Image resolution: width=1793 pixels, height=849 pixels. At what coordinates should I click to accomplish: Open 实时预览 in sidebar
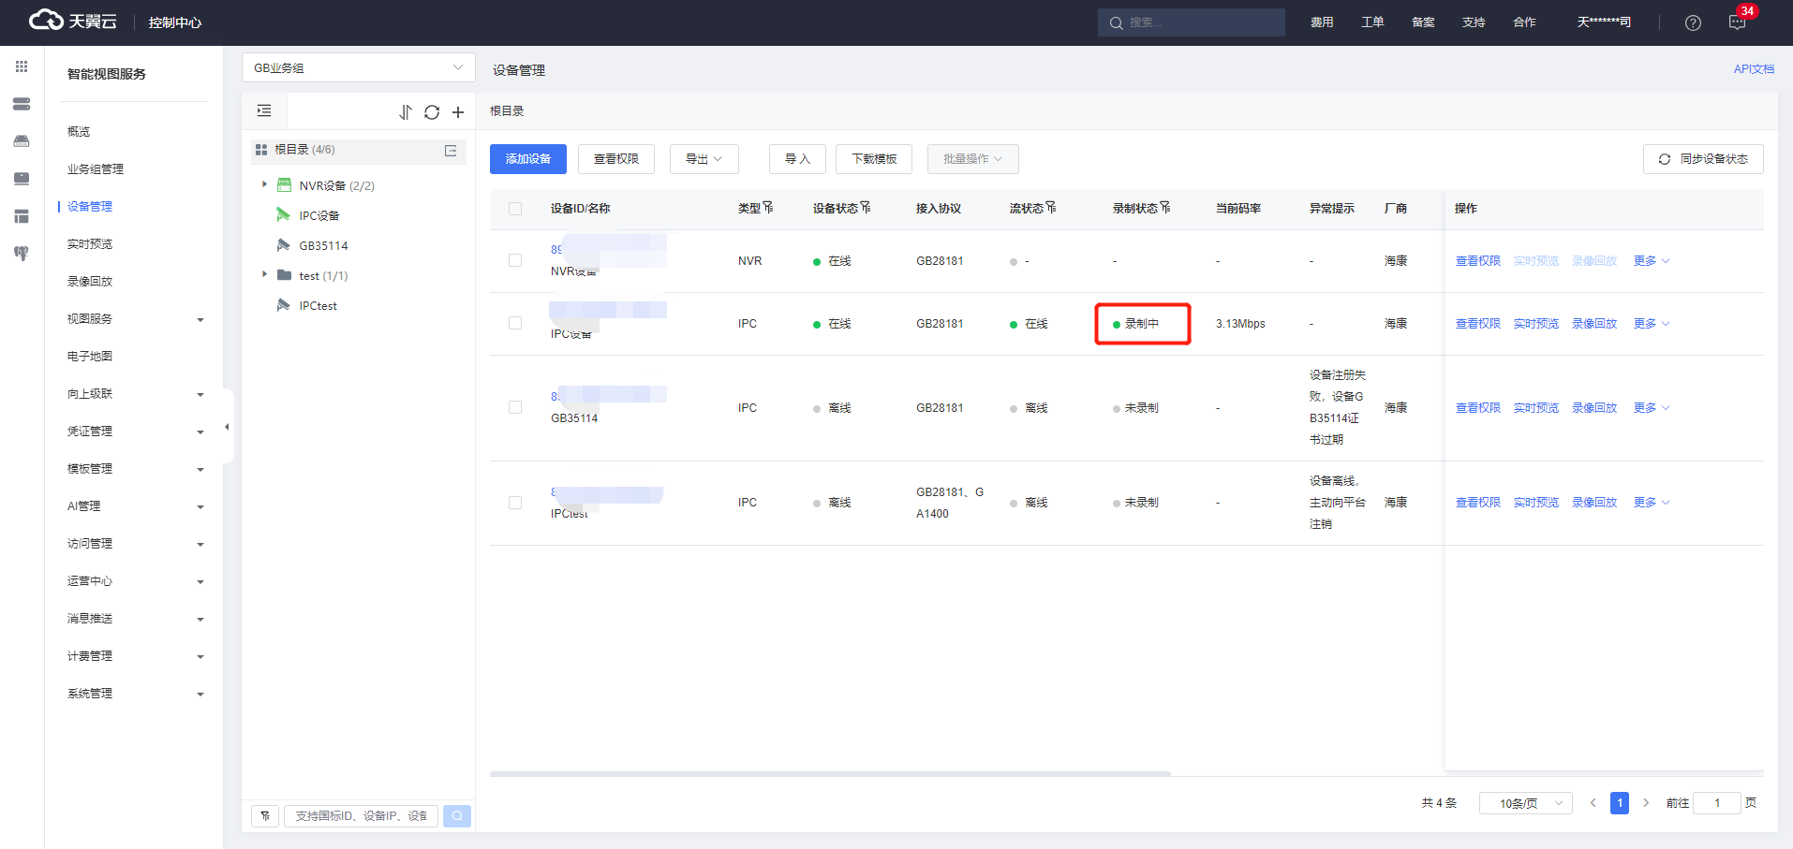tap(90, 244)
